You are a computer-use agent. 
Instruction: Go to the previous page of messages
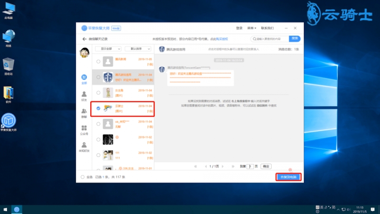pos(206,166)
